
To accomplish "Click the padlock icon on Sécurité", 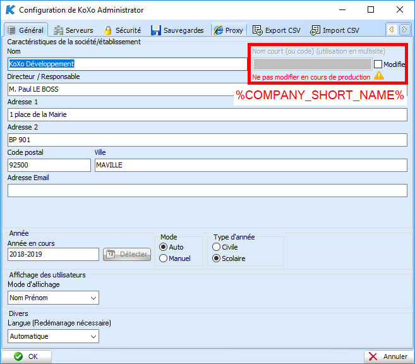I will pos(108,30).
